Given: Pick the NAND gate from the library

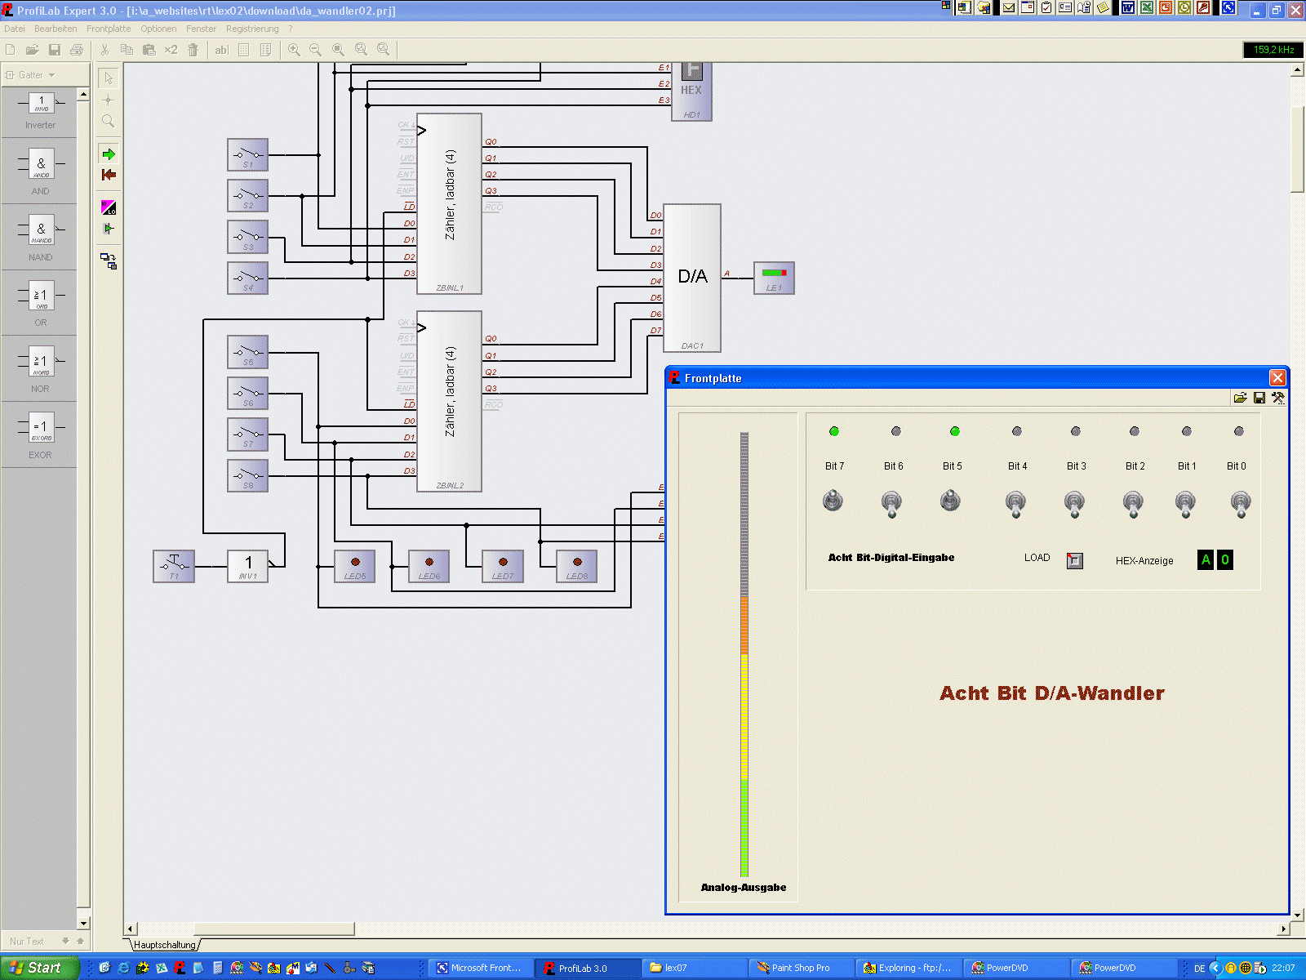Looking at the screenshot, I should point(40,237).
